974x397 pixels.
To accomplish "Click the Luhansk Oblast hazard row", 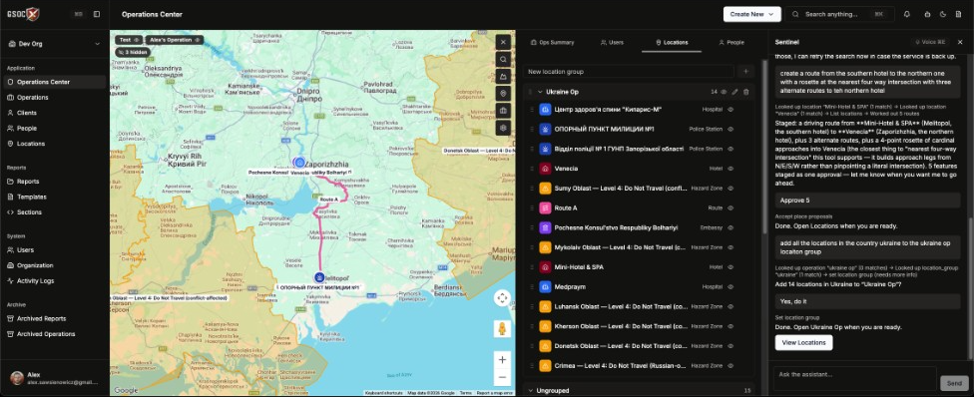I will [639, 306].
